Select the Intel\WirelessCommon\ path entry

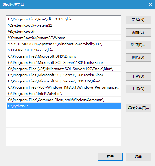point(63,100)
